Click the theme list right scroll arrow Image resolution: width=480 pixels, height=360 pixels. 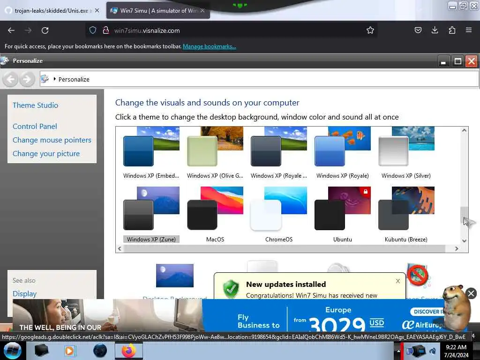tap(457, 248)
